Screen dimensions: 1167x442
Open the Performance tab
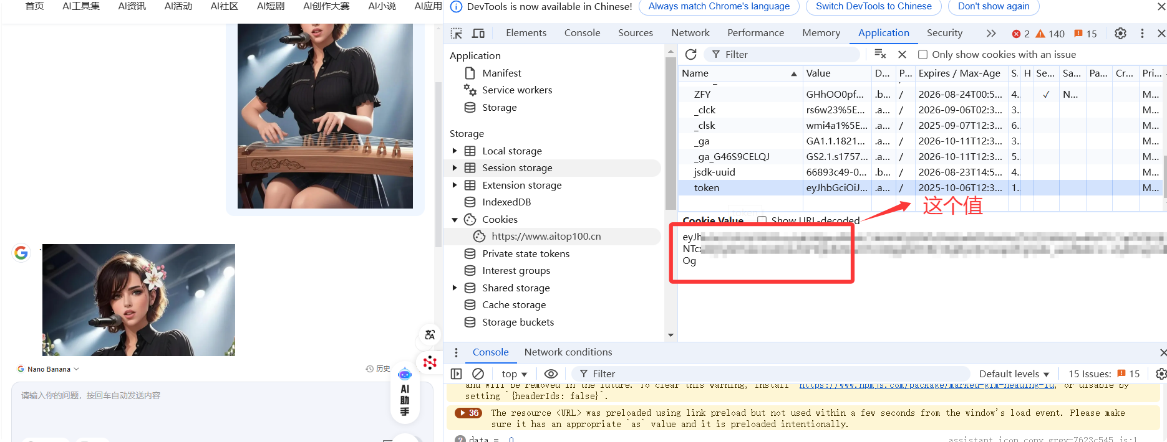coord(756,33)
